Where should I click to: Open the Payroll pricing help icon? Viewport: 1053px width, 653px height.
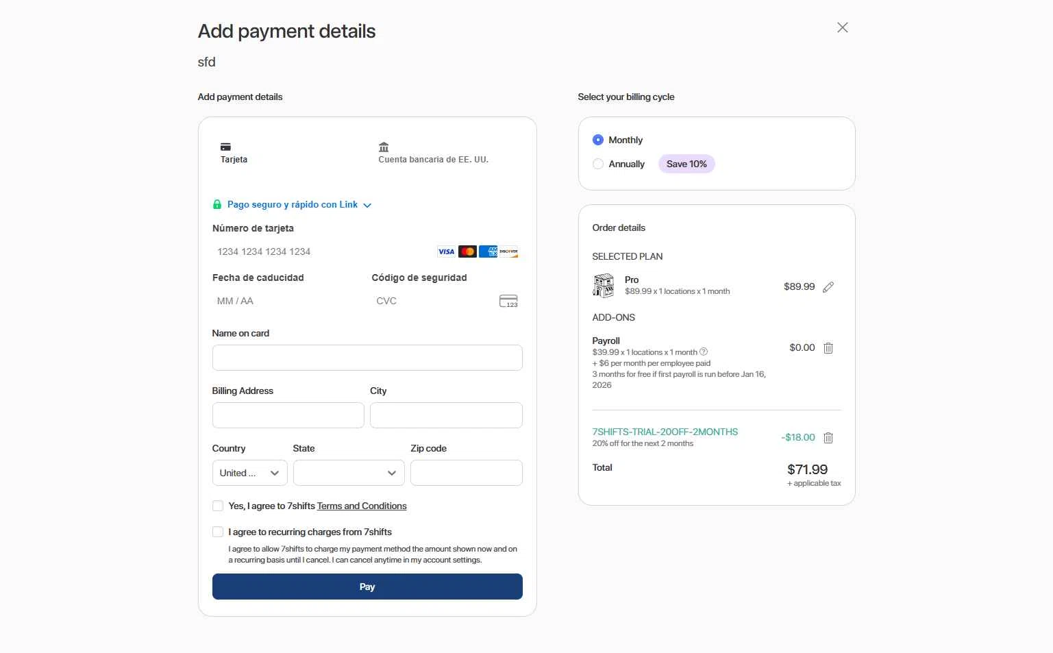tap(704, 352)
